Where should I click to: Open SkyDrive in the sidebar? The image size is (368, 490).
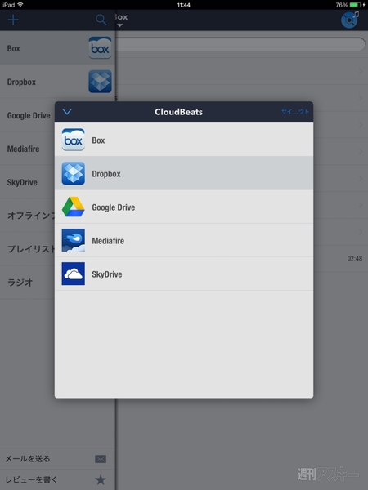pyautogui.click(x=28, y=182)
